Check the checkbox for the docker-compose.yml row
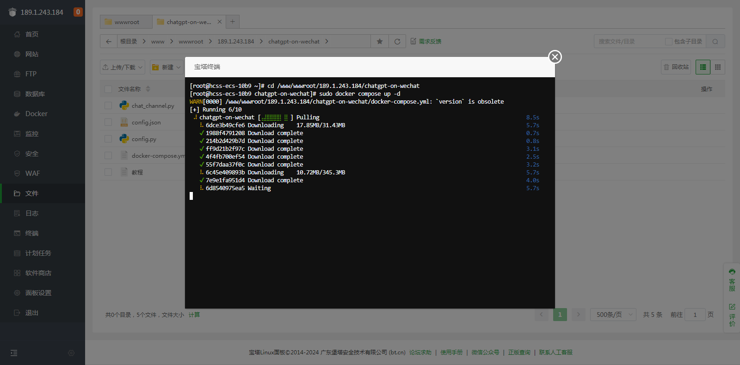The width and height of the screenshot is (740, 365). click(x=108, y=155)
